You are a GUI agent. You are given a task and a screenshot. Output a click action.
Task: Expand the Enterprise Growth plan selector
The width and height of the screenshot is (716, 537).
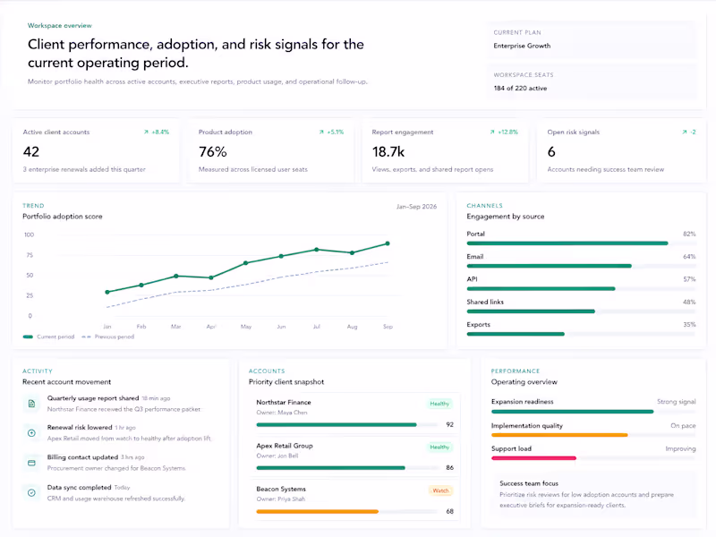(x=522, y=45)
